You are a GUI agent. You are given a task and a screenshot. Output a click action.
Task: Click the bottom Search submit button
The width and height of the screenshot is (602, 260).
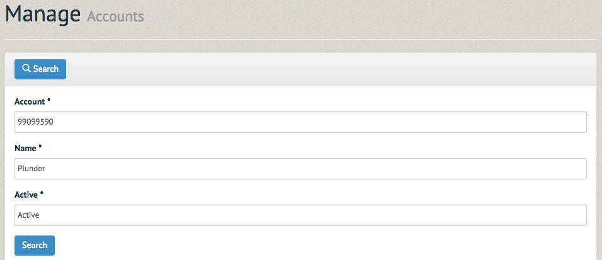(x=35, y=246)
